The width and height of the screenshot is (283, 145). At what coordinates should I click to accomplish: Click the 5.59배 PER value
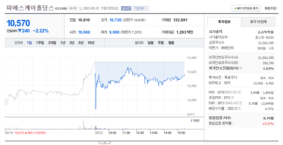[x=255, y=93]
